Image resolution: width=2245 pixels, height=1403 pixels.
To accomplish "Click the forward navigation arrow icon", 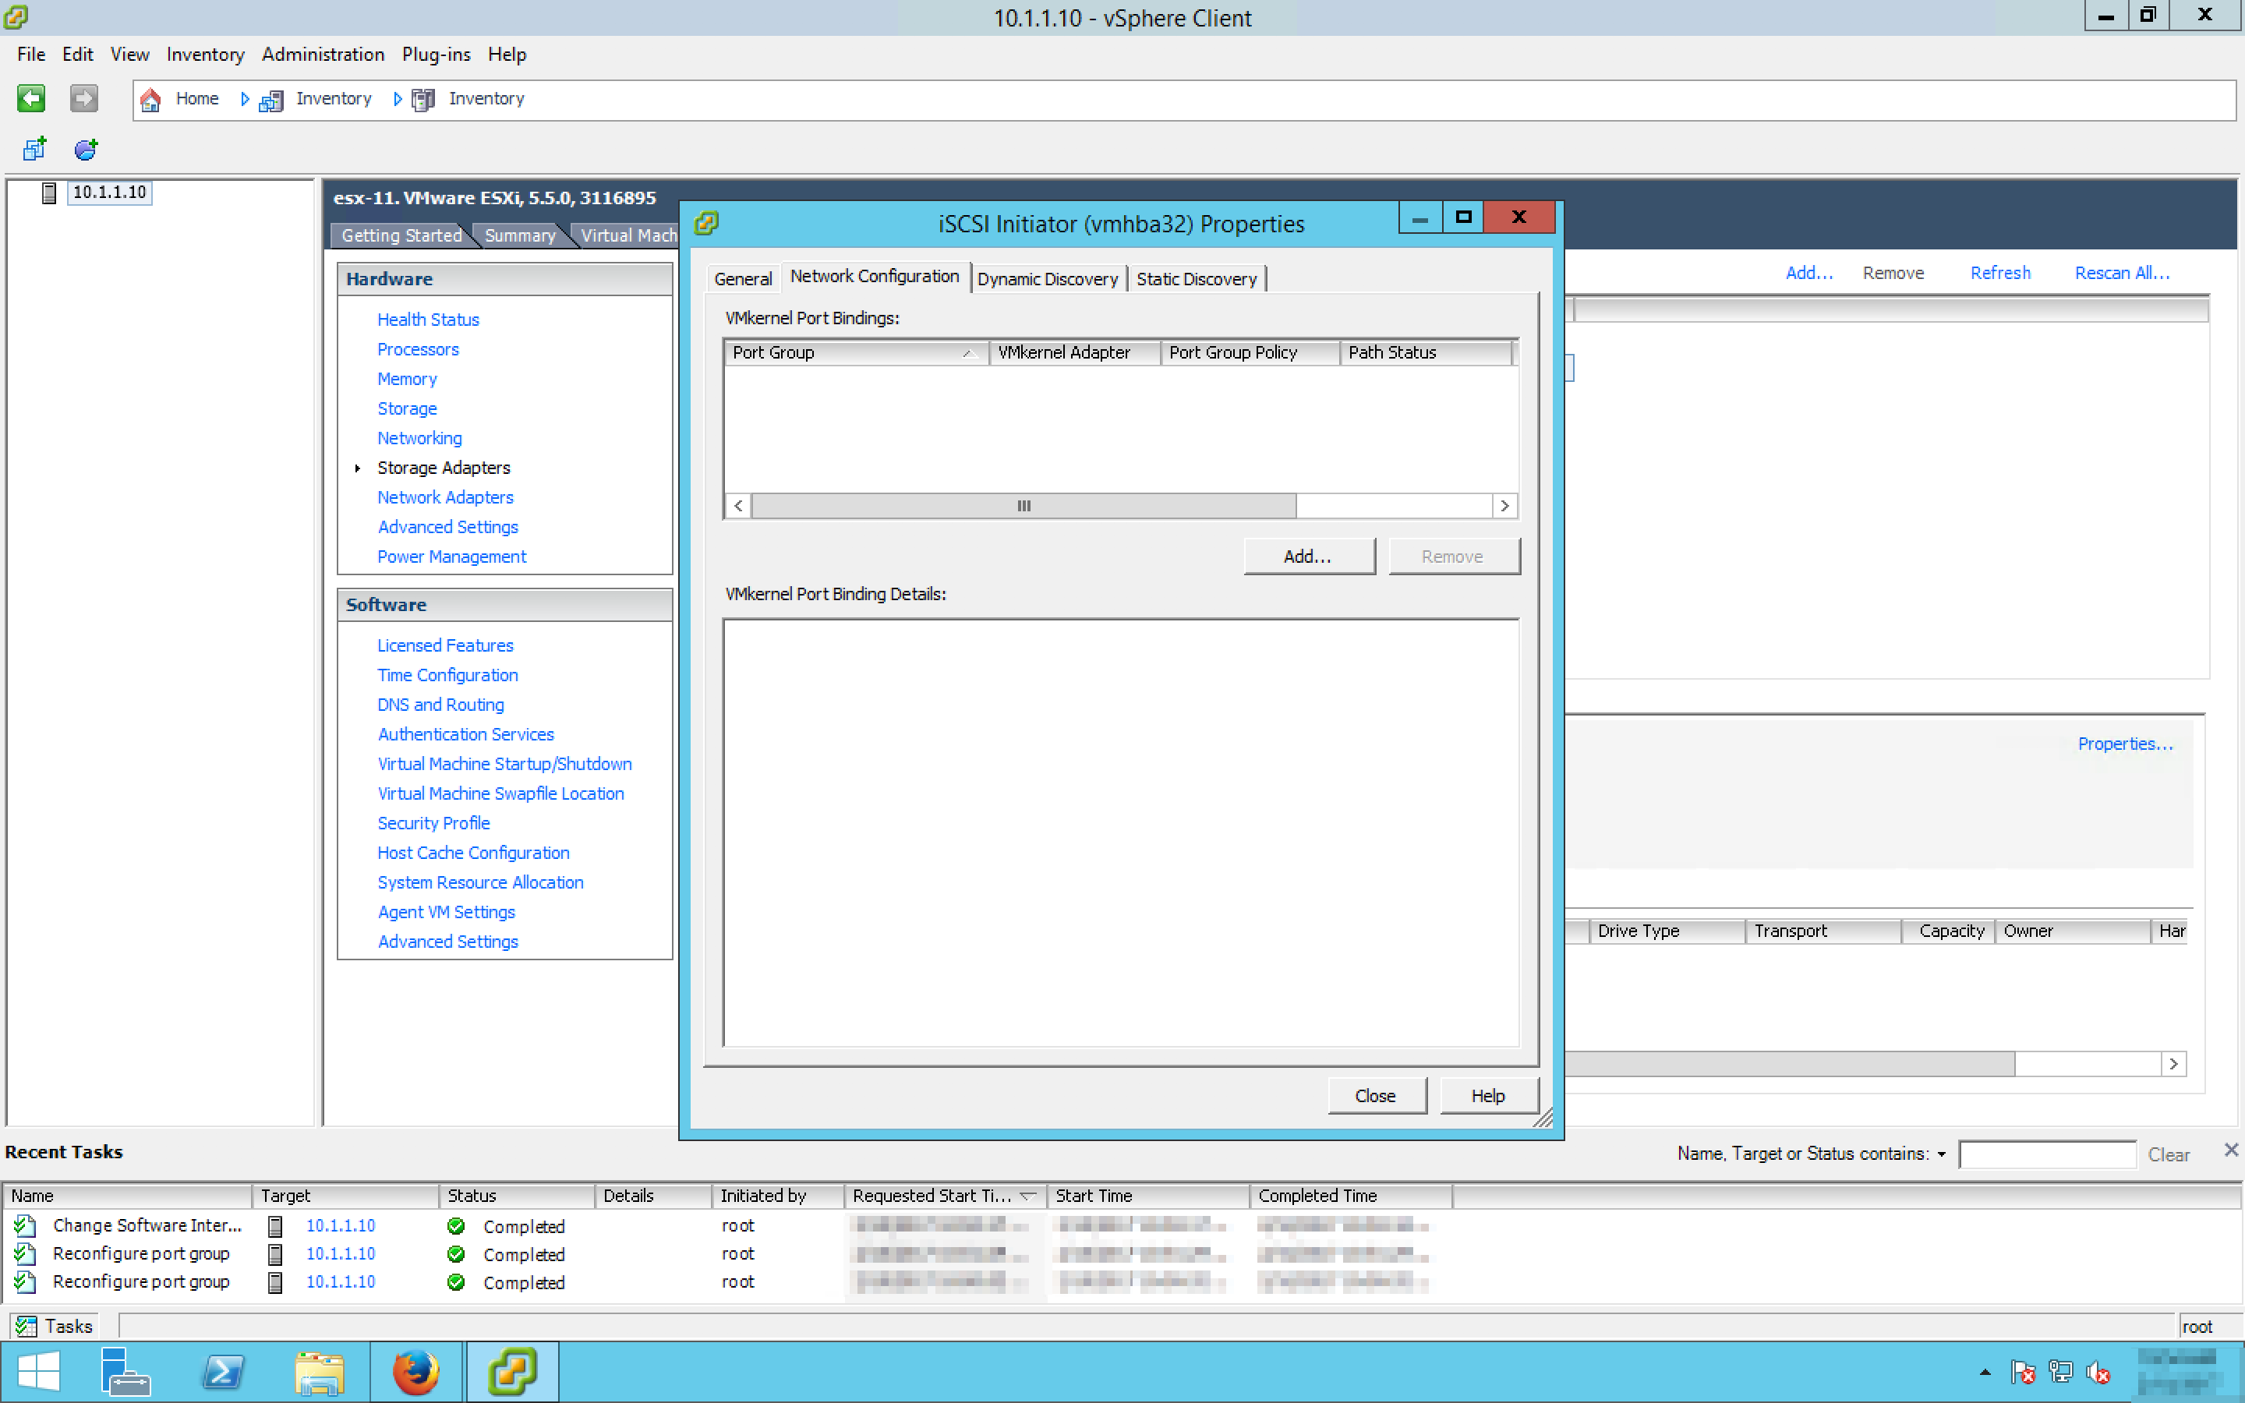I will (x=83, y=98).
